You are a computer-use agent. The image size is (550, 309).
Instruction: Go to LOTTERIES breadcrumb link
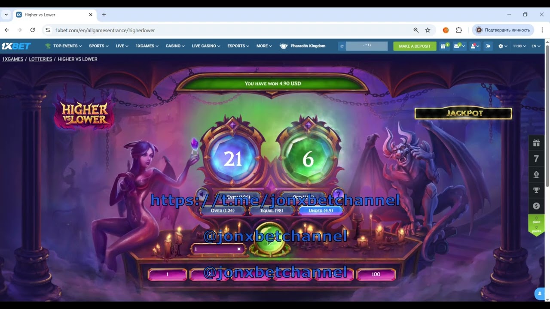[x=40, y=59]
